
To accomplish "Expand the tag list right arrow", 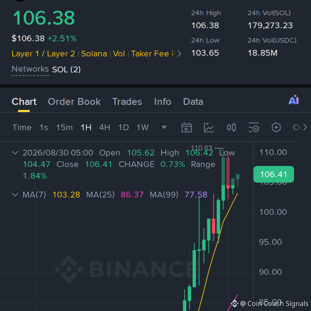I will click(x=179, y=54).
